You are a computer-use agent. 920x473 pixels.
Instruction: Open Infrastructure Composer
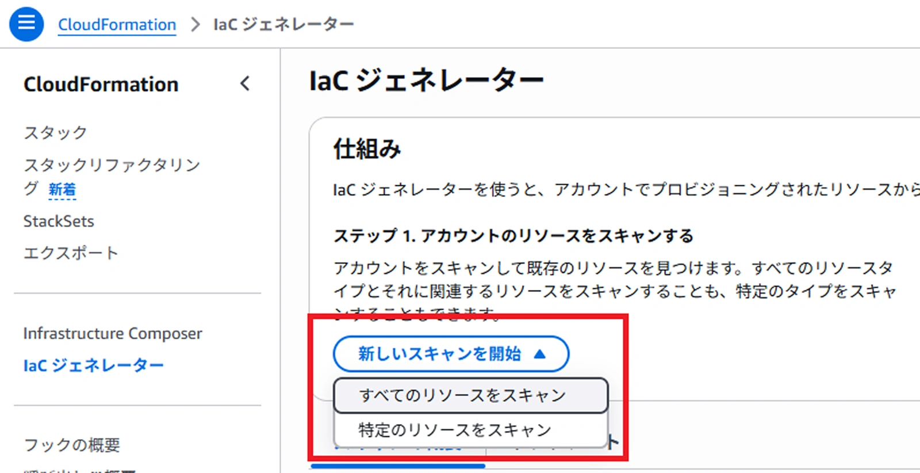click(x=113, y=334)
